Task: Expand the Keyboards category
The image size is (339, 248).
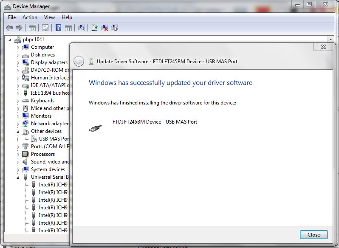Action: coord(18,101)
